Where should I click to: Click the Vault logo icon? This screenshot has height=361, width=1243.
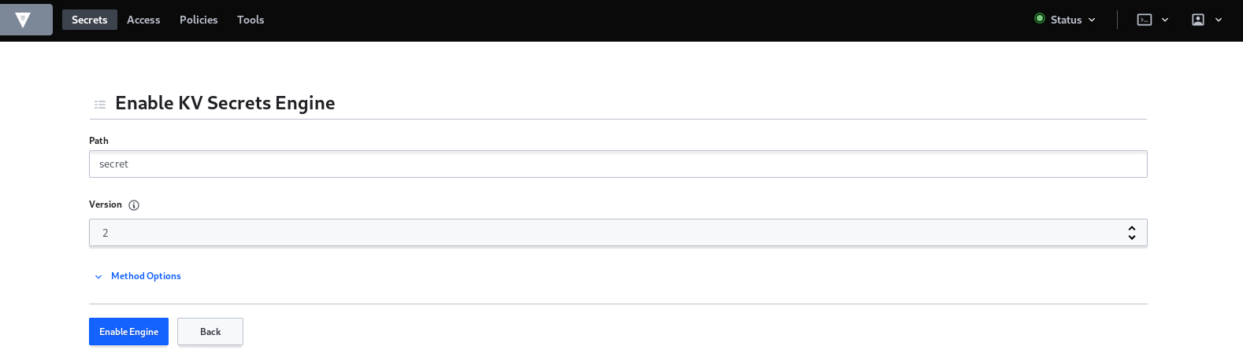click(23, 20)
